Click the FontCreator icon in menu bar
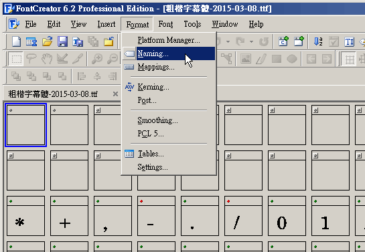 click(14, 24)
